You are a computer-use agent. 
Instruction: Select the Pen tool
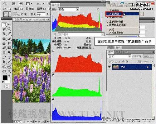pos(4,57)
